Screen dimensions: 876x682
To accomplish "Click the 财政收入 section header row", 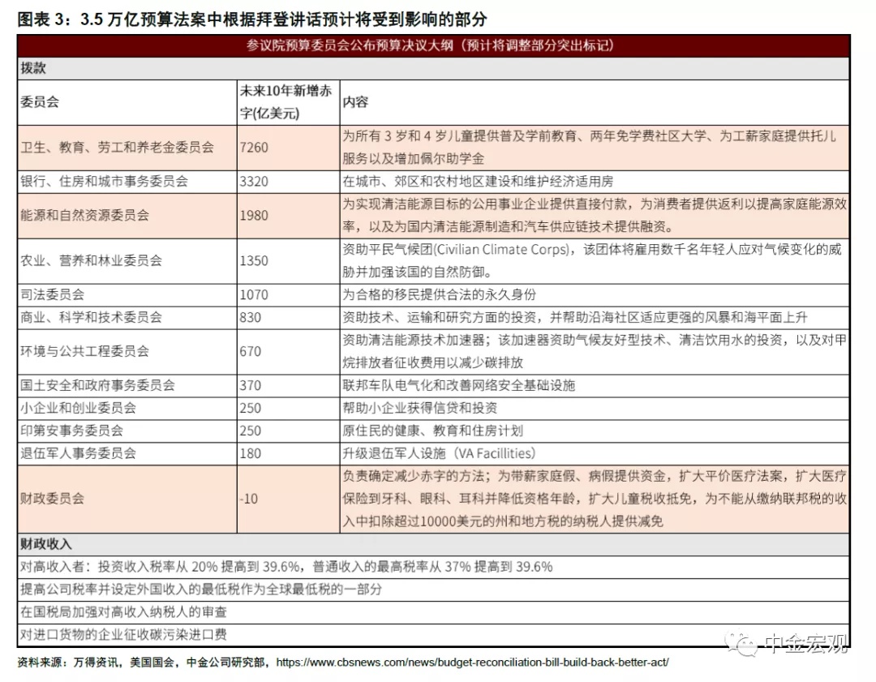I will point(433,543).
